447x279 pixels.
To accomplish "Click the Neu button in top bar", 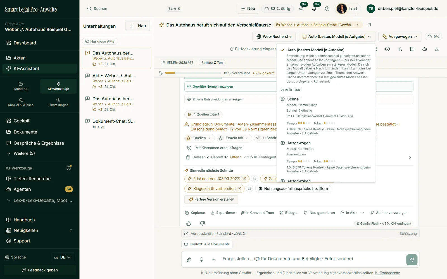I will coord(248,9).
